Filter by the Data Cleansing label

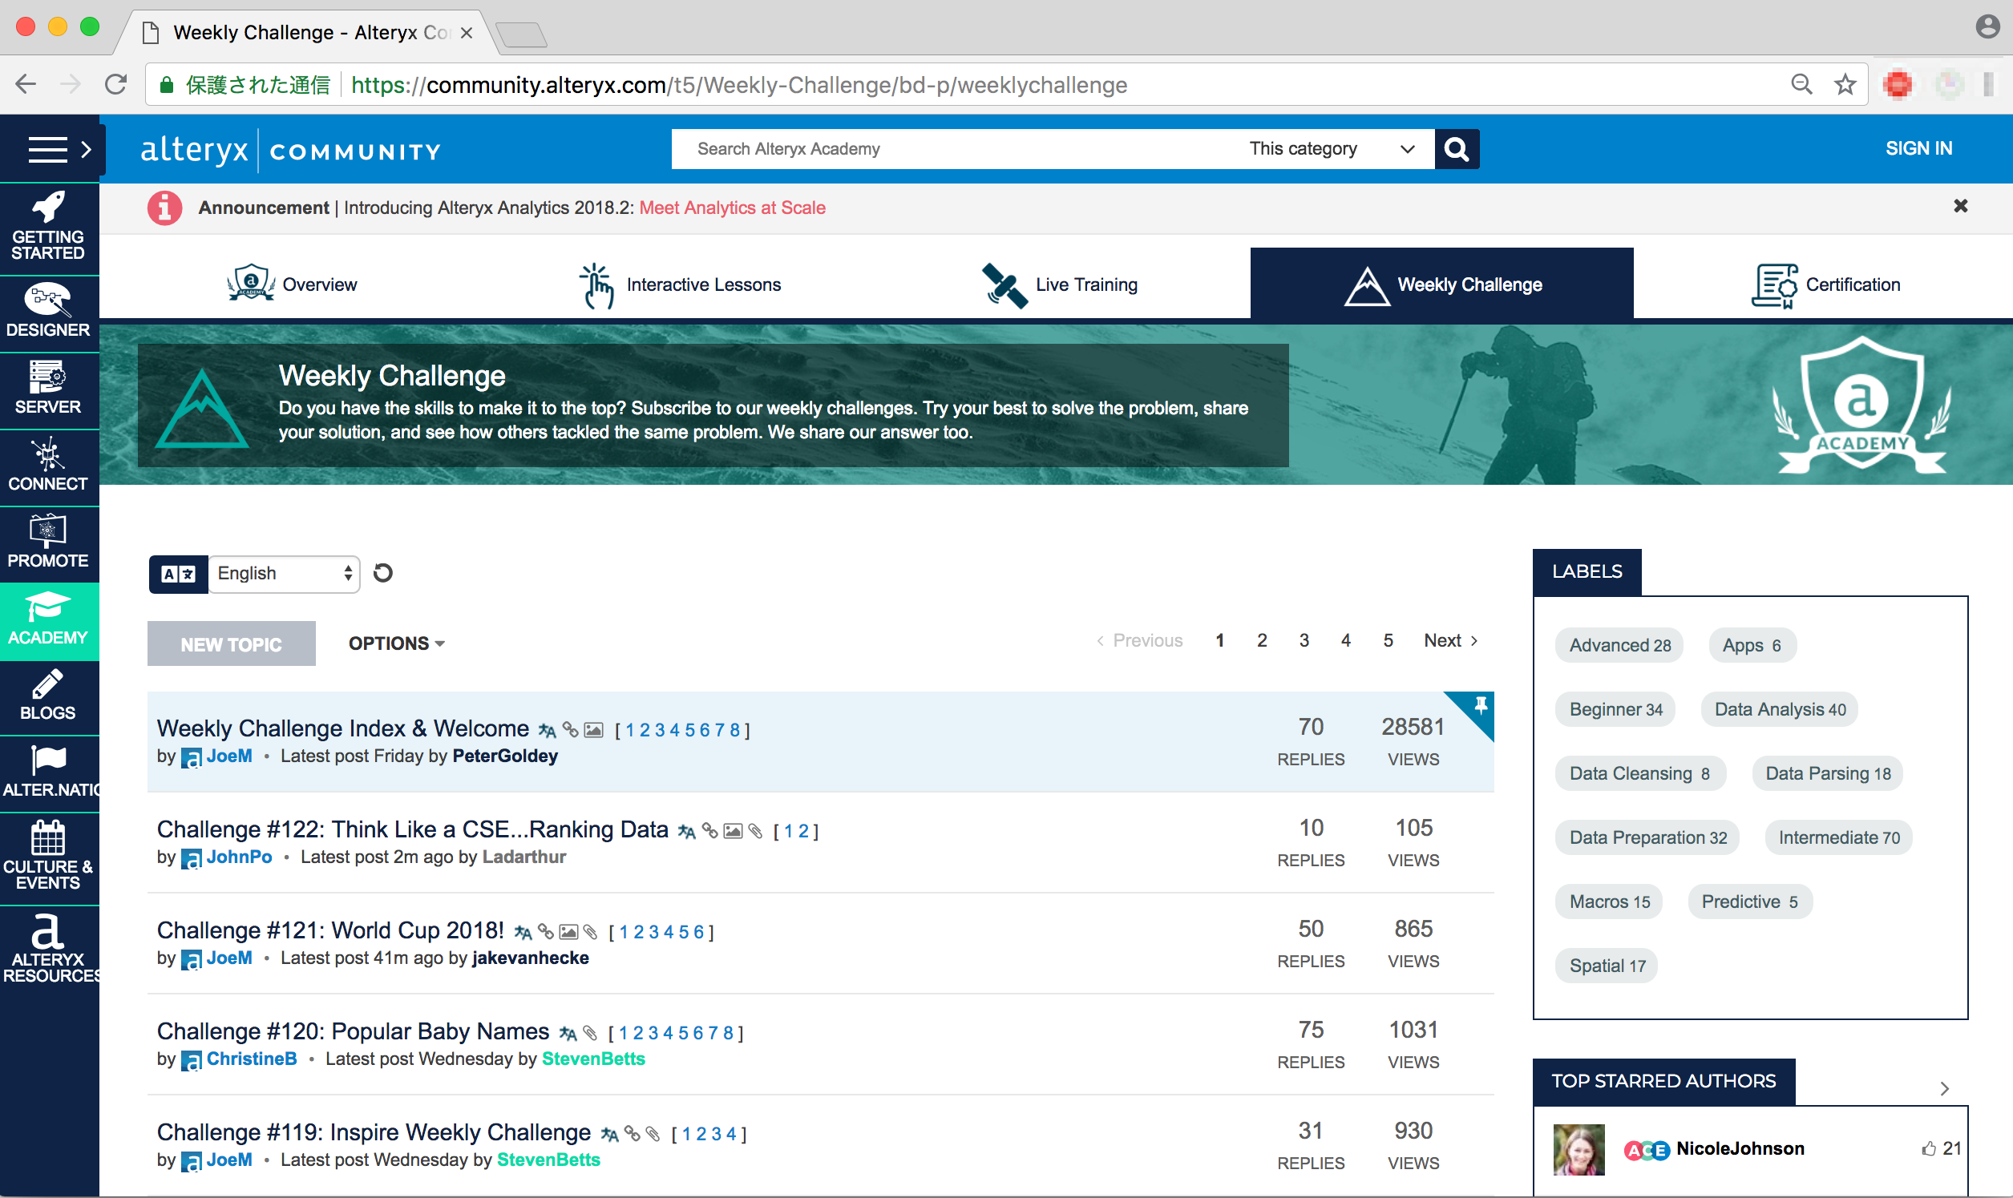pyautogui.click(x=1639, y=773)
